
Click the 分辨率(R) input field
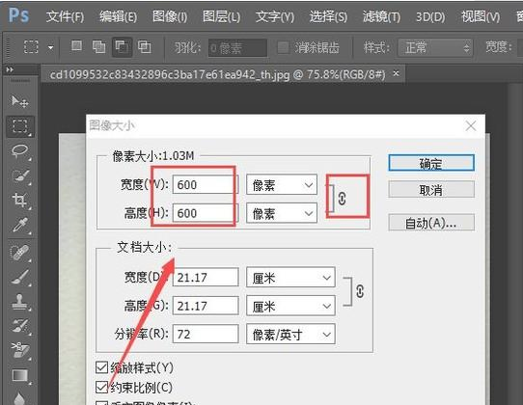click(206, 334)
